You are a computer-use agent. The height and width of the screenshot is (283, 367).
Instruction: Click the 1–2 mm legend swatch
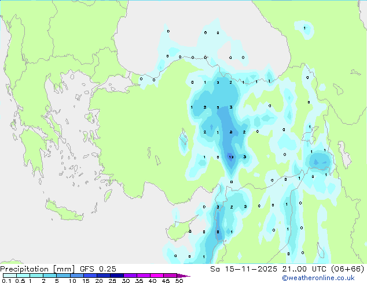[36, 275]
